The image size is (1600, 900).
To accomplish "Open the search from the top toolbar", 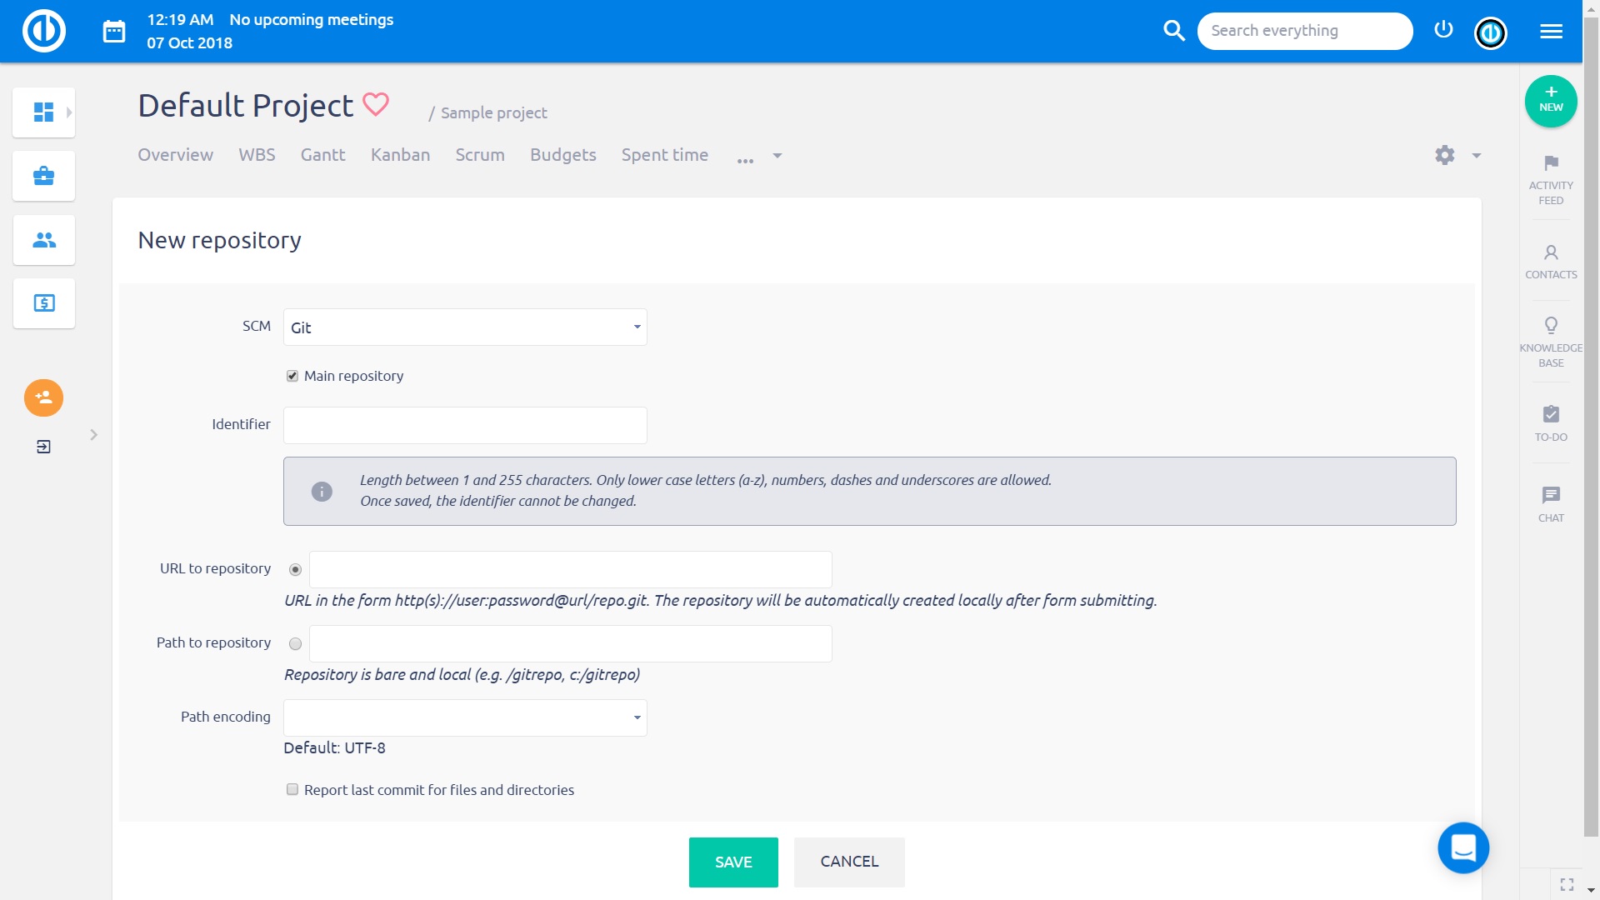I will pyautogui.click(x=1174, y=30).
